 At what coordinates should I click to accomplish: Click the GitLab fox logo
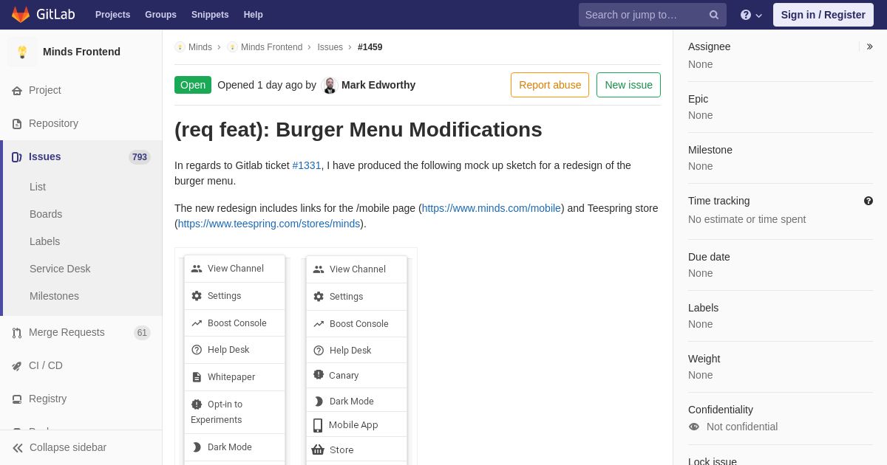[21, 15]
